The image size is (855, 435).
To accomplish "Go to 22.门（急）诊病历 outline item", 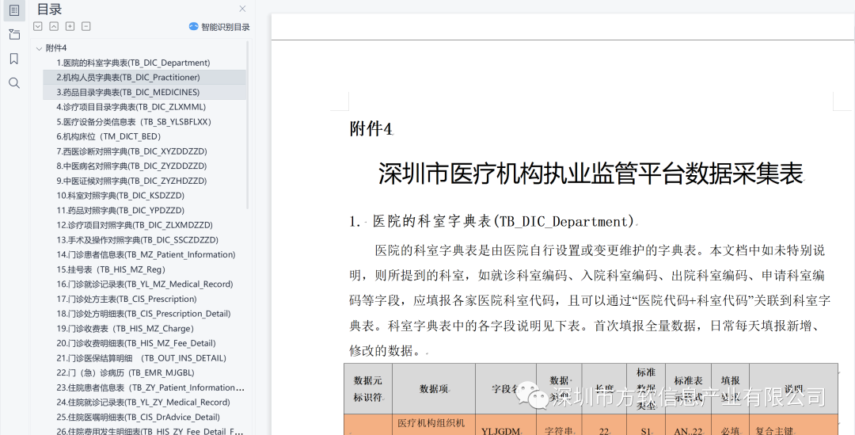I will (125, 373).
